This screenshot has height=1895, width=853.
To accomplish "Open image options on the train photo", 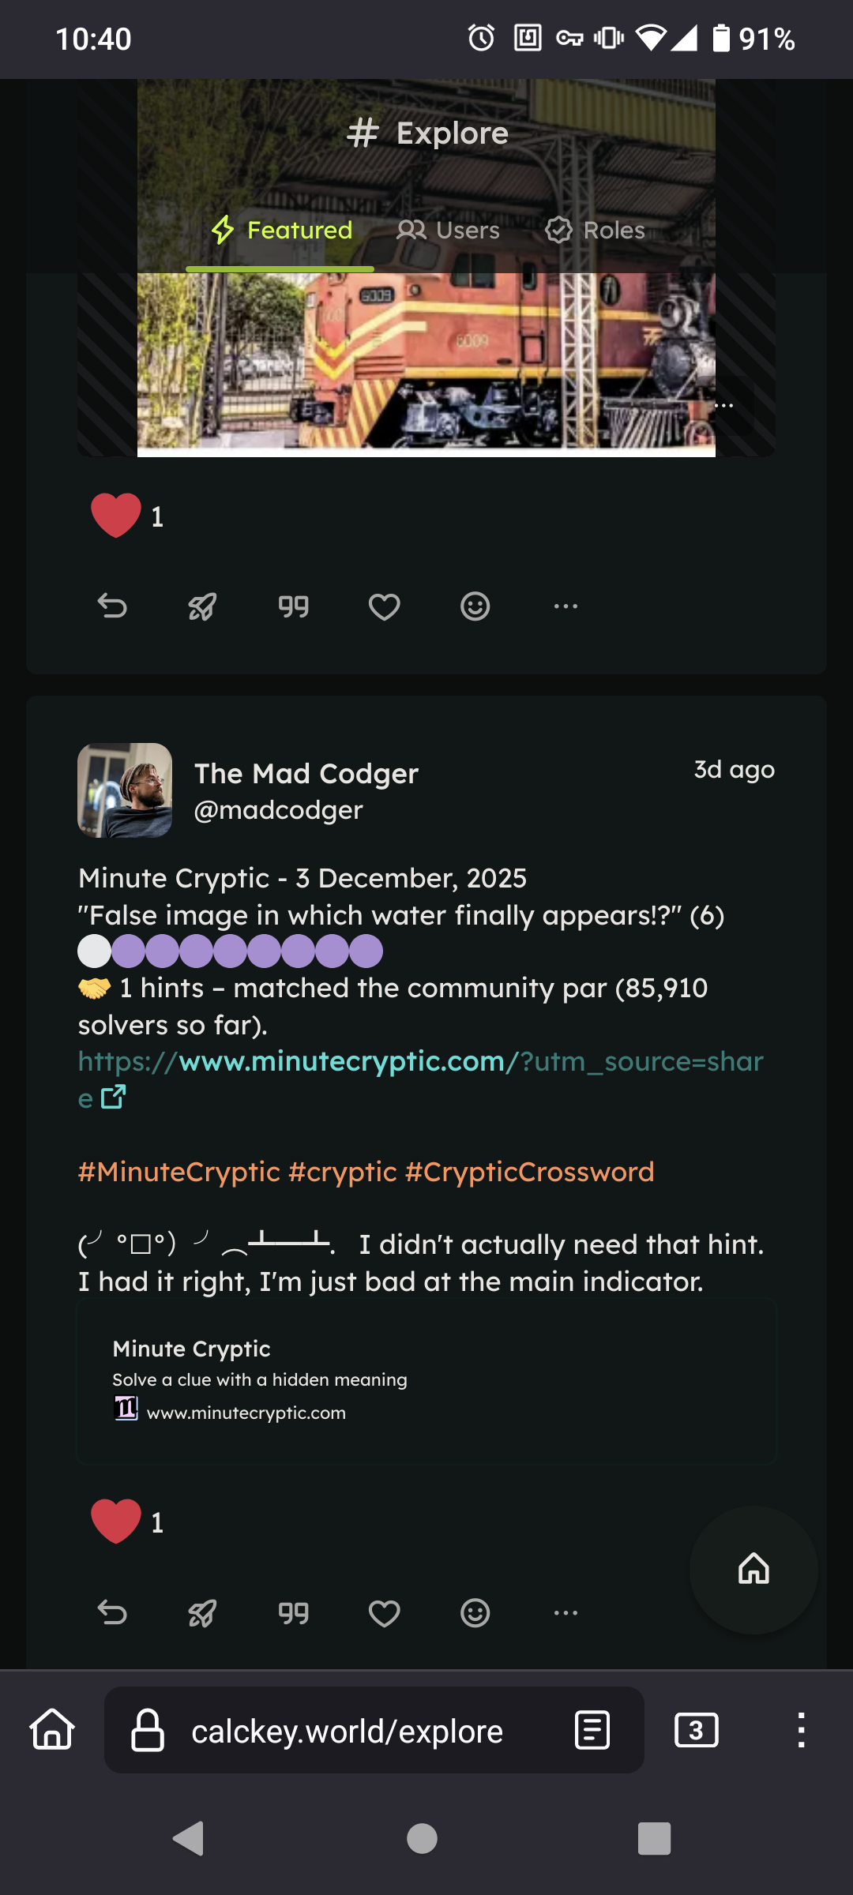I will pyautogui.click(x=723, y=406).
